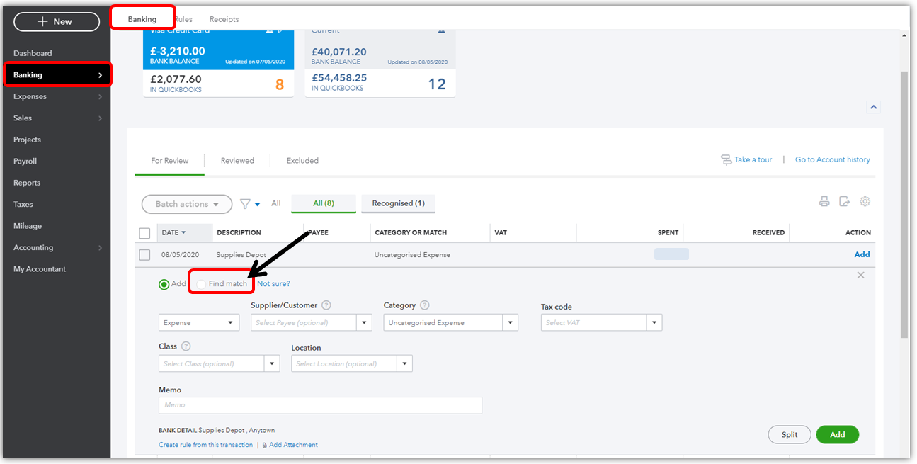Click the Take a tour icon

point(726,160)
